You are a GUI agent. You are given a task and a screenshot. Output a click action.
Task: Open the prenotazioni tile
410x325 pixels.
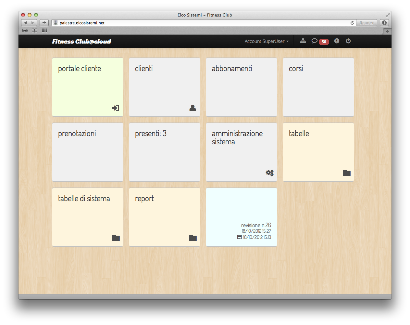point(88,152)
